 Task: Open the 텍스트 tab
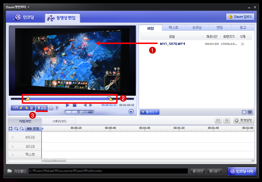point(174,27)
